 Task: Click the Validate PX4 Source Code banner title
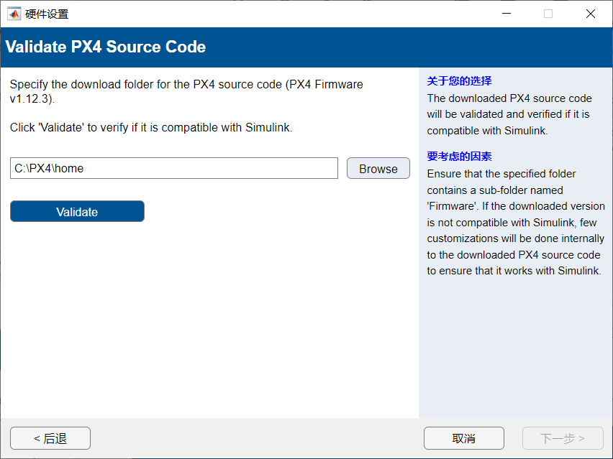[106, 47]
